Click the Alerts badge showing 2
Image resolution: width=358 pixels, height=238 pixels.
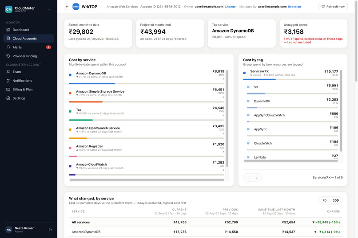coord(48,47)
